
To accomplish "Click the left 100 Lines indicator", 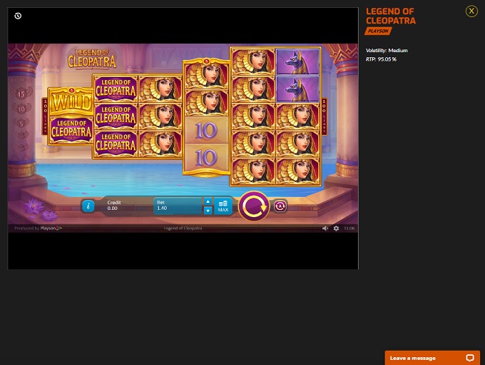I will point(46,106).
